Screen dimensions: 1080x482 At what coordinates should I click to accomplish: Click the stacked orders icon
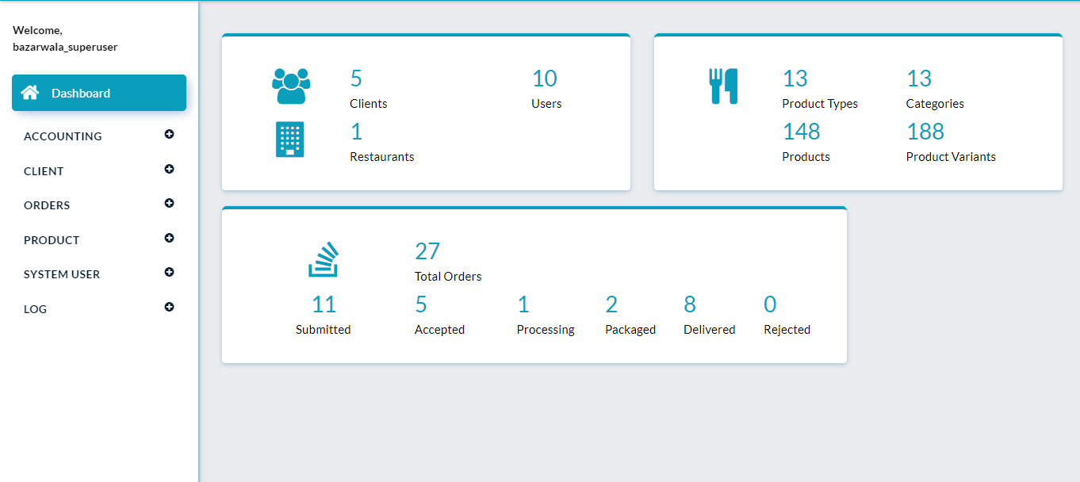click(323, 259)
